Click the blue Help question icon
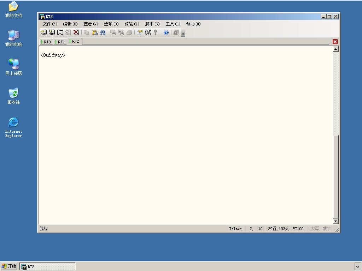 tap(166, 32)
